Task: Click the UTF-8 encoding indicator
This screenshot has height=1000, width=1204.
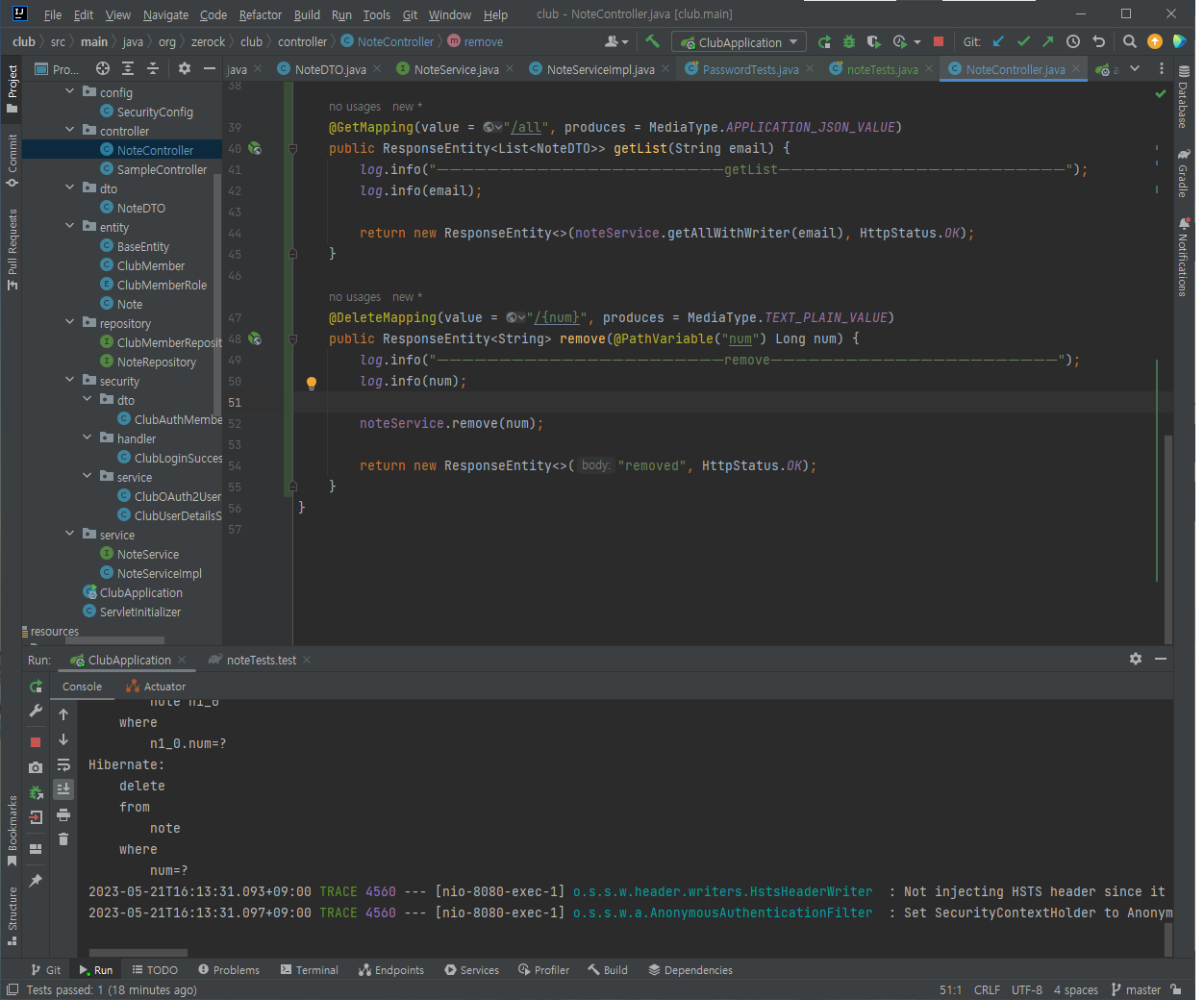Action: pos(1027,989)
